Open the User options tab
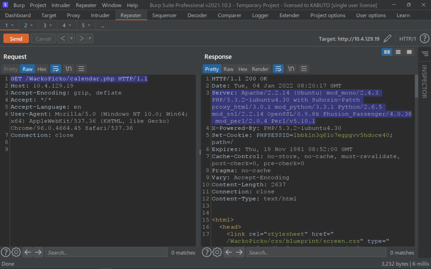Viewport: 431px width, 269px height. [x=371, y=15]
